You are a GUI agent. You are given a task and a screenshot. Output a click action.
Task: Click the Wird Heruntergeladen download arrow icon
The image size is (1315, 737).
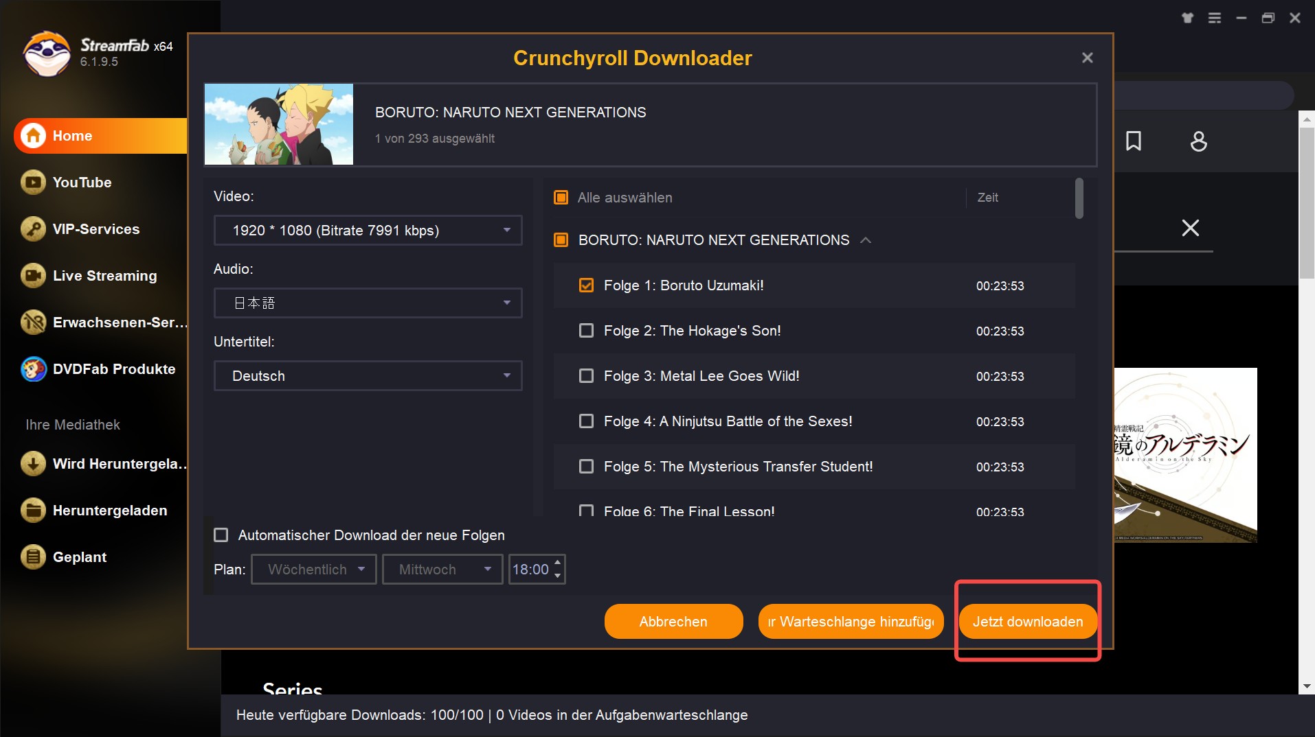click(33, 464)
